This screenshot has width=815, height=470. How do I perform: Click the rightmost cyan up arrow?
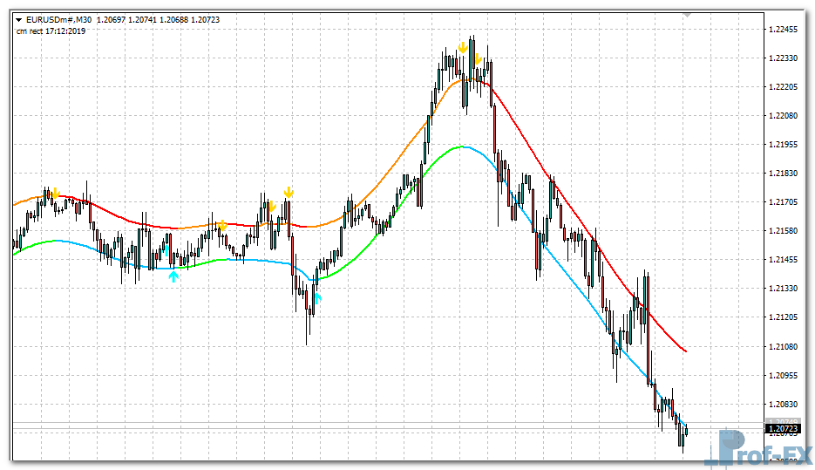point(317,299)
